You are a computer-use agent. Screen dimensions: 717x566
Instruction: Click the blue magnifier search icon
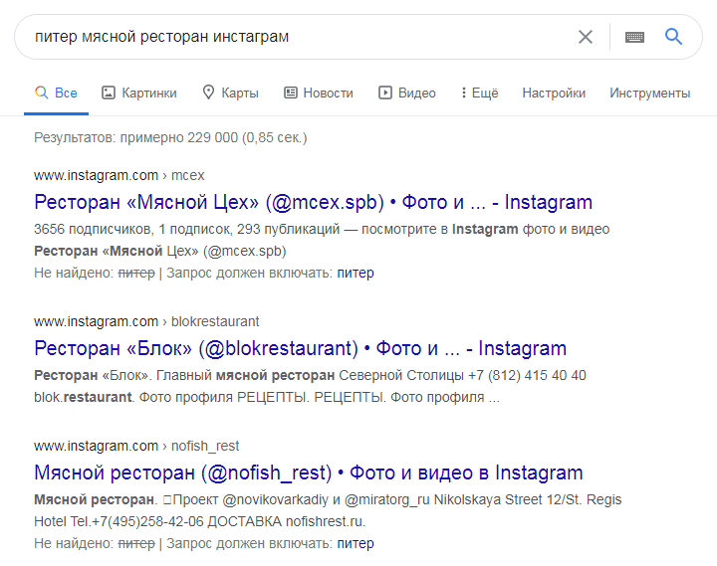tap(673, 36)
